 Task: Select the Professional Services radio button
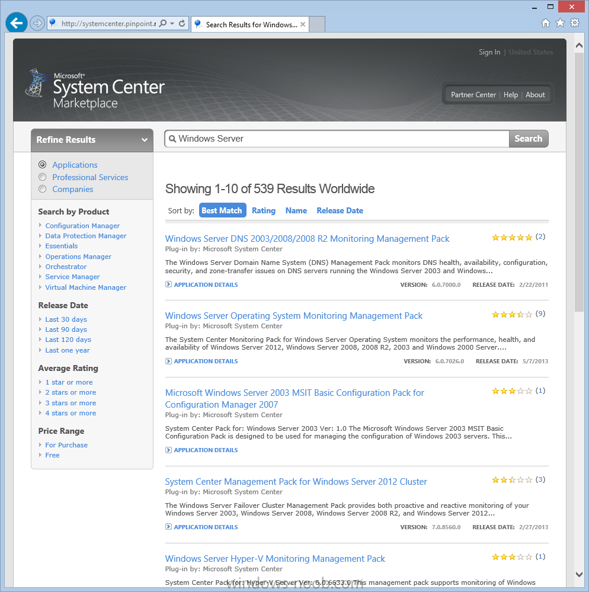click(x=42, y=177)
